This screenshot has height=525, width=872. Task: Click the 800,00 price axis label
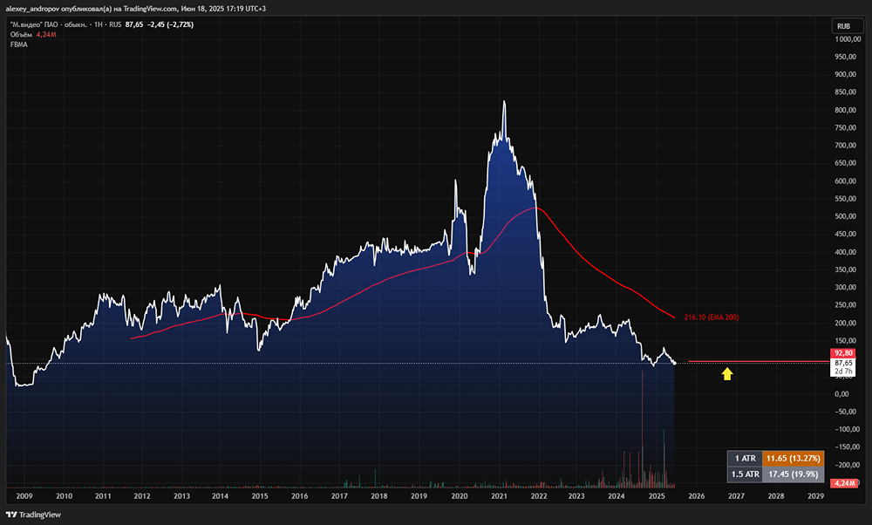(x=845, y=110)
